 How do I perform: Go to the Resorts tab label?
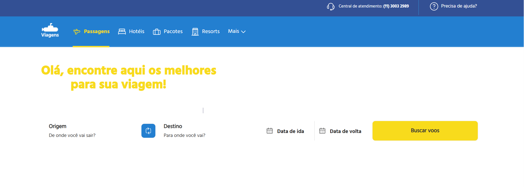(211, 31)
